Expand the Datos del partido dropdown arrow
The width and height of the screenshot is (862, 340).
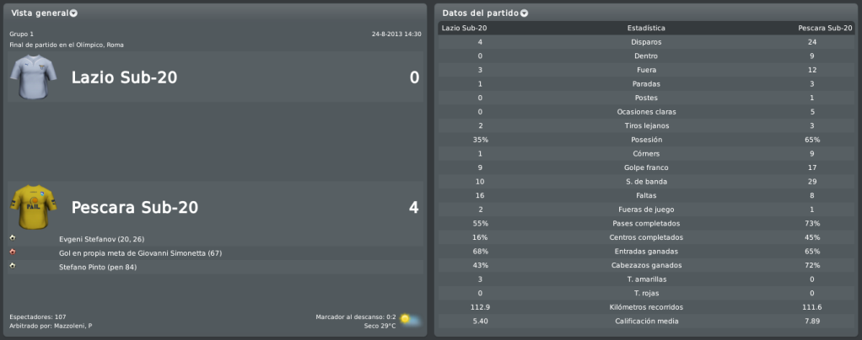pyautogui.click(x=524, y=13)
